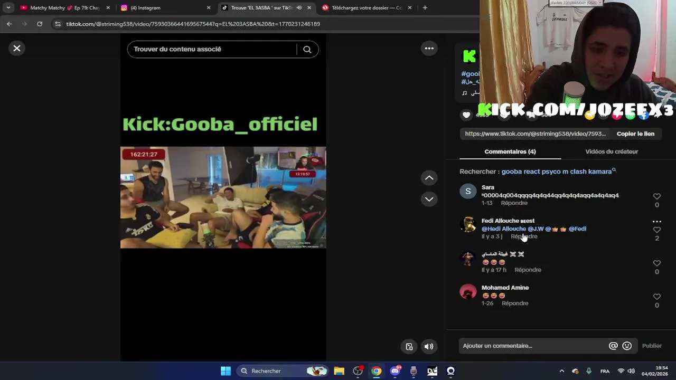
Task: Open Chrome from the taskbar
Action: pyautogui.click(x=376, y=371)
